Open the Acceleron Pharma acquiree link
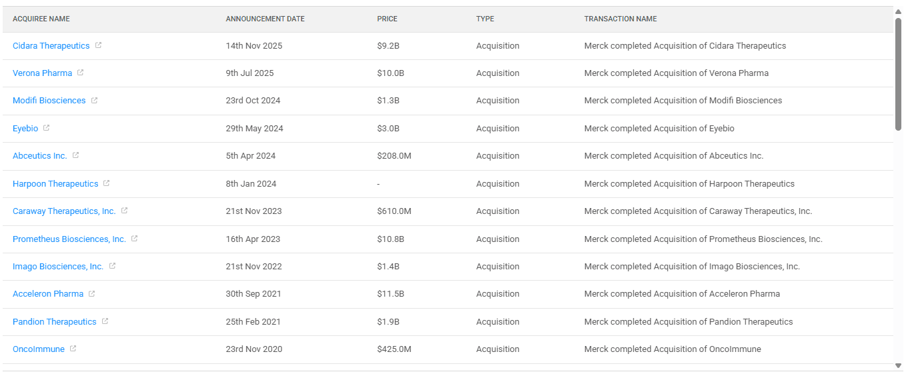Image resolution: width=908 pixels, height=374 pixels. [x=48, y=294]
